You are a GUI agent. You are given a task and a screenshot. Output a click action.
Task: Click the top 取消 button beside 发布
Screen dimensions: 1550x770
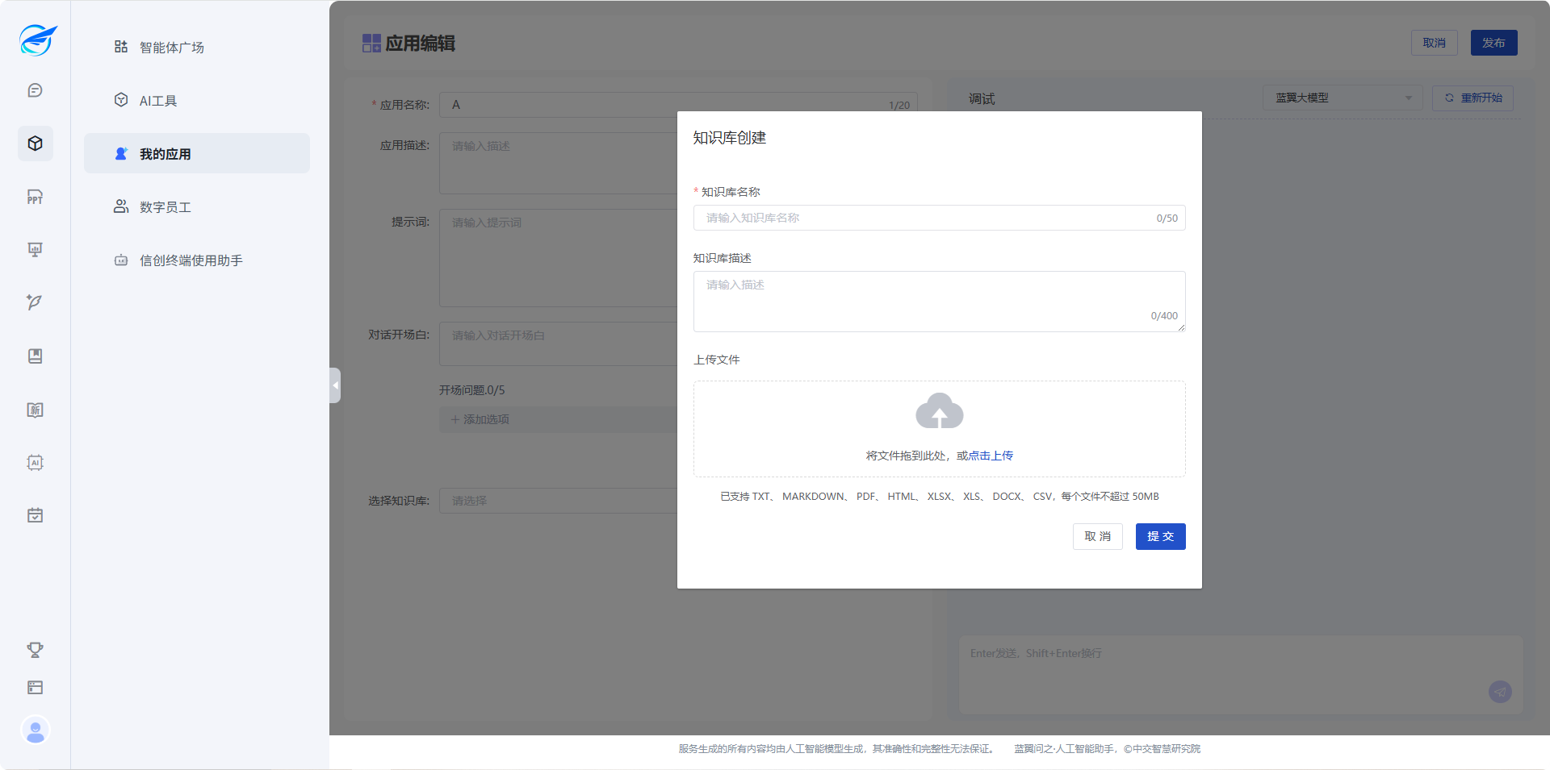click(x=1434, y=43)
